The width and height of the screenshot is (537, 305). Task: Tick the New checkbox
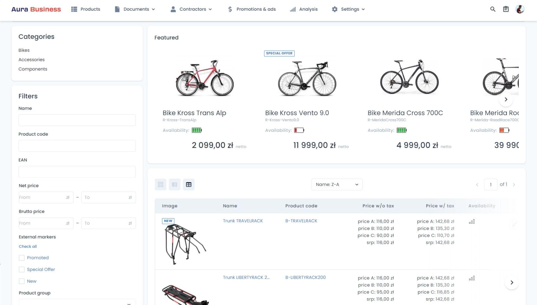22,281
